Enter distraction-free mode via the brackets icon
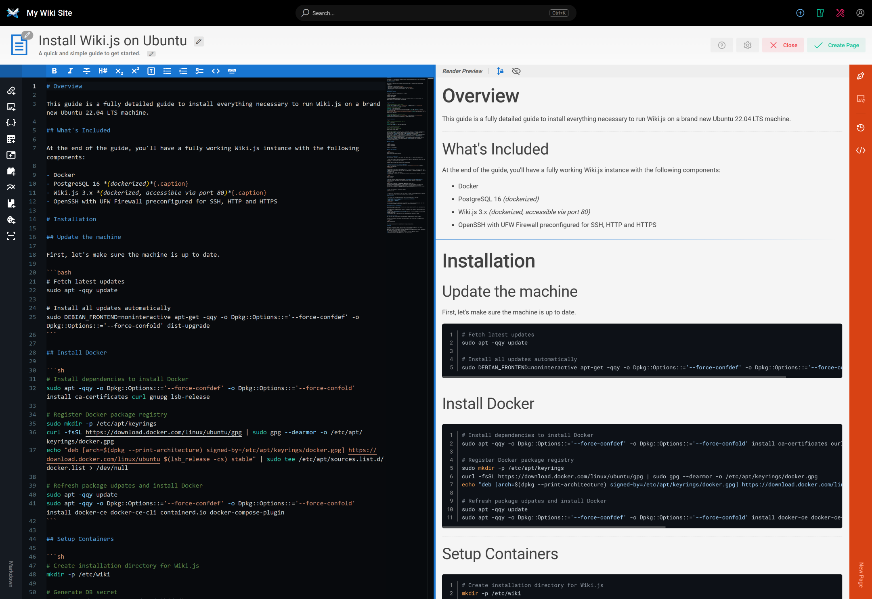The width and height of the screenshot is (872, 599). coord(11,237)
